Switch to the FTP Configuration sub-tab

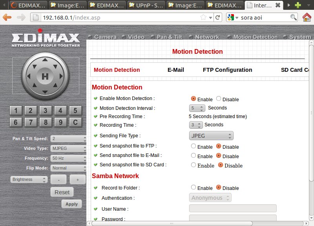point(228,70)
